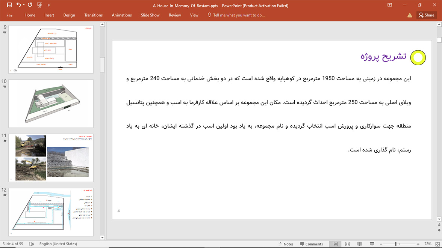Click the yellow circle shape on slide
The width and height of the screenshot is (442, 248).
(418, 58)
